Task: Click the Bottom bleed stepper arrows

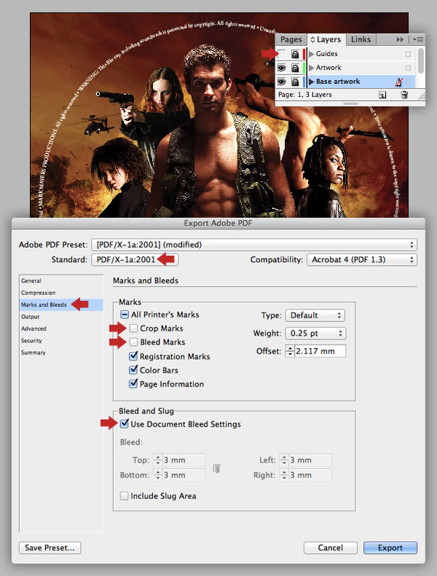Action: (x=157, y=475)
